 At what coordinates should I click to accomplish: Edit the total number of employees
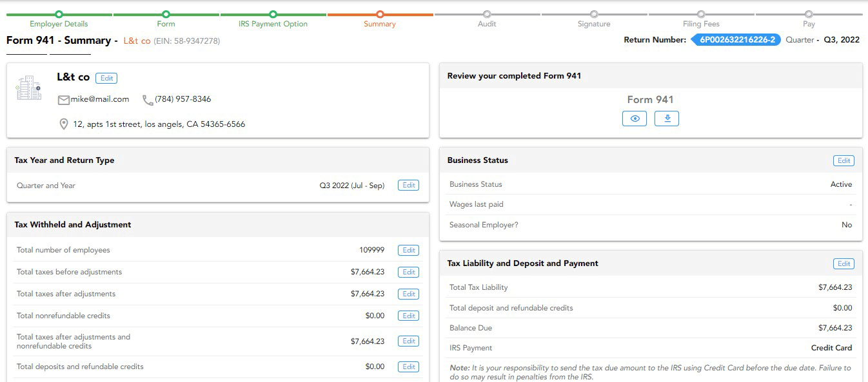pos(408,250)
